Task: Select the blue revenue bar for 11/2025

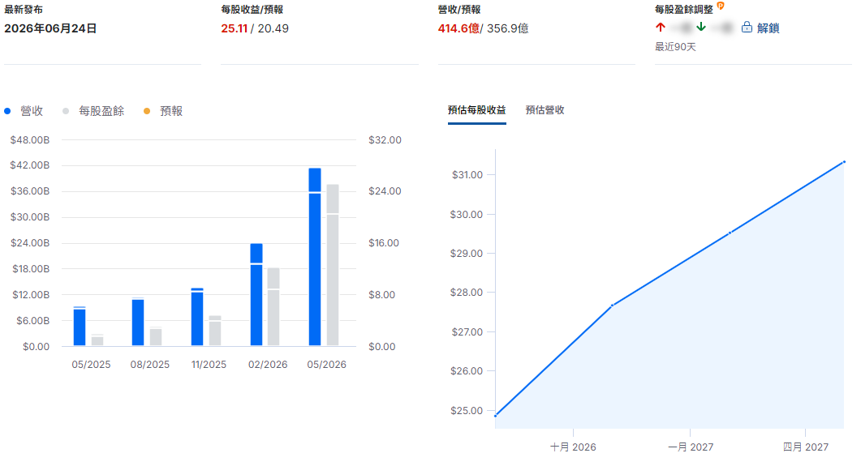Action: coord(197,317)
